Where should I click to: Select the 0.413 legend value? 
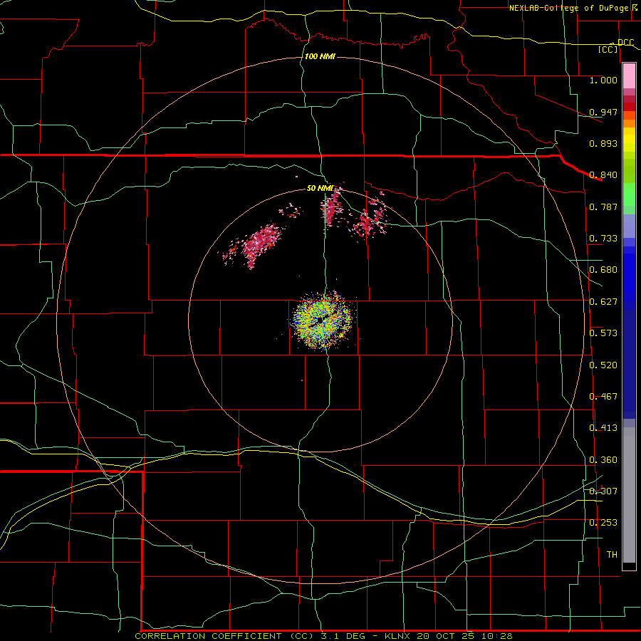point(603,428)
